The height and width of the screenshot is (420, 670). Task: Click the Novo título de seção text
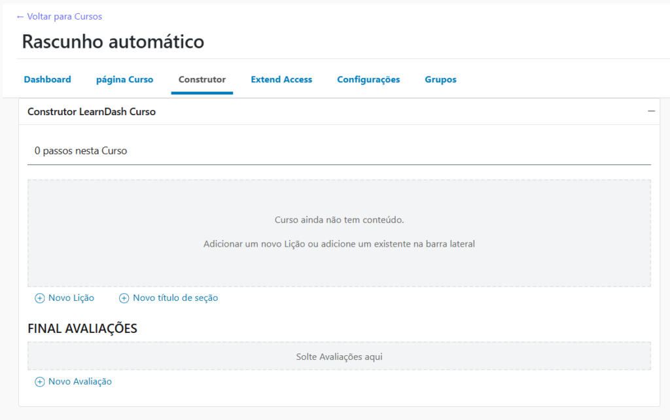pos(175,298)
